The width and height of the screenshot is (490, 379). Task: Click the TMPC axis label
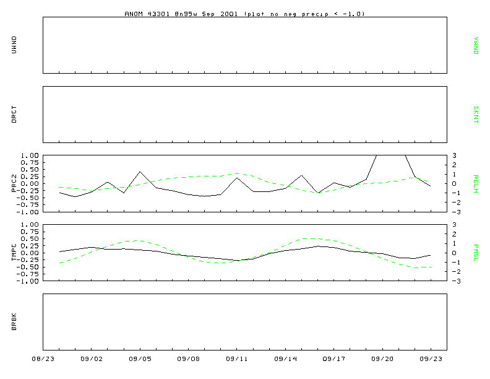coord(14,253)
